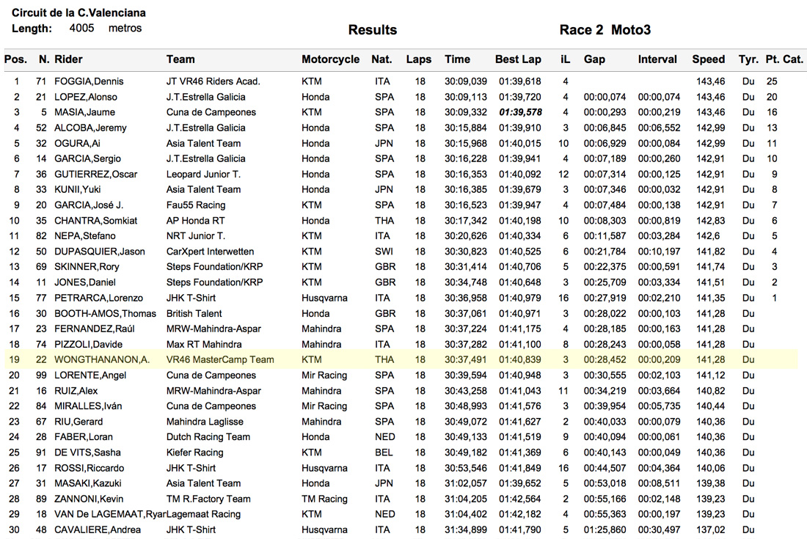
Task: Click rider DUPASQUIER,Jason
Action: click(x=100, y=252)
